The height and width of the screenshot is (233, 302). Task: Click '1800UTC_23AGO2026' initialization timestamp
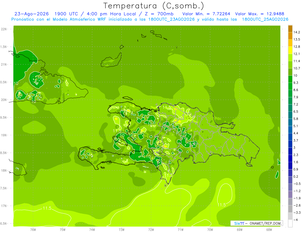(171, 19)
